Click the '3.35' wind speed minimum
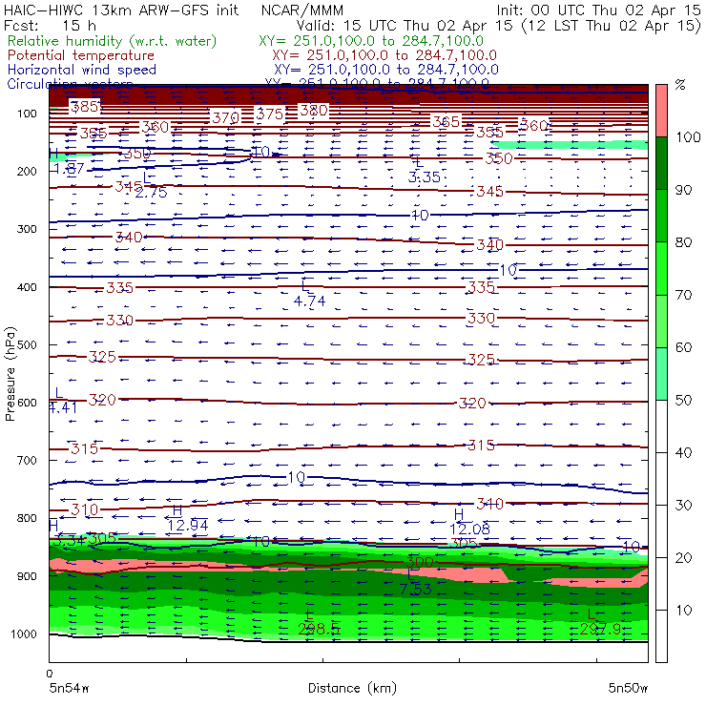The image size is (706, 706). (424, 176)
